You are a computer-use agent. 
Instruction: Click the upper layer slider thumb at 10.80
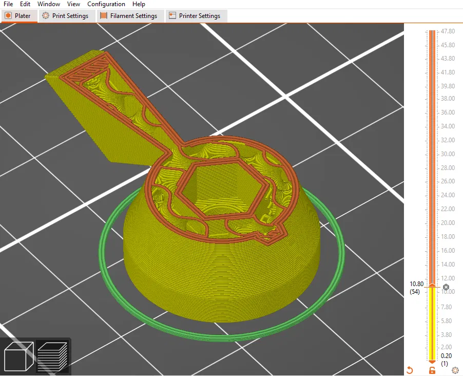(432, 285)
